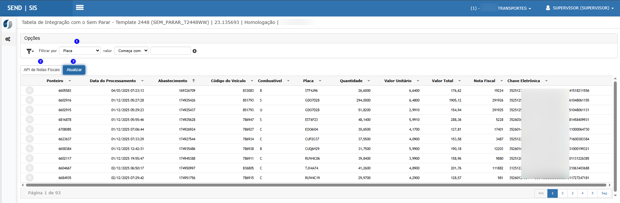
Task: Click the 'API de Notas Fiscais' button
Action: pos(42,70)
